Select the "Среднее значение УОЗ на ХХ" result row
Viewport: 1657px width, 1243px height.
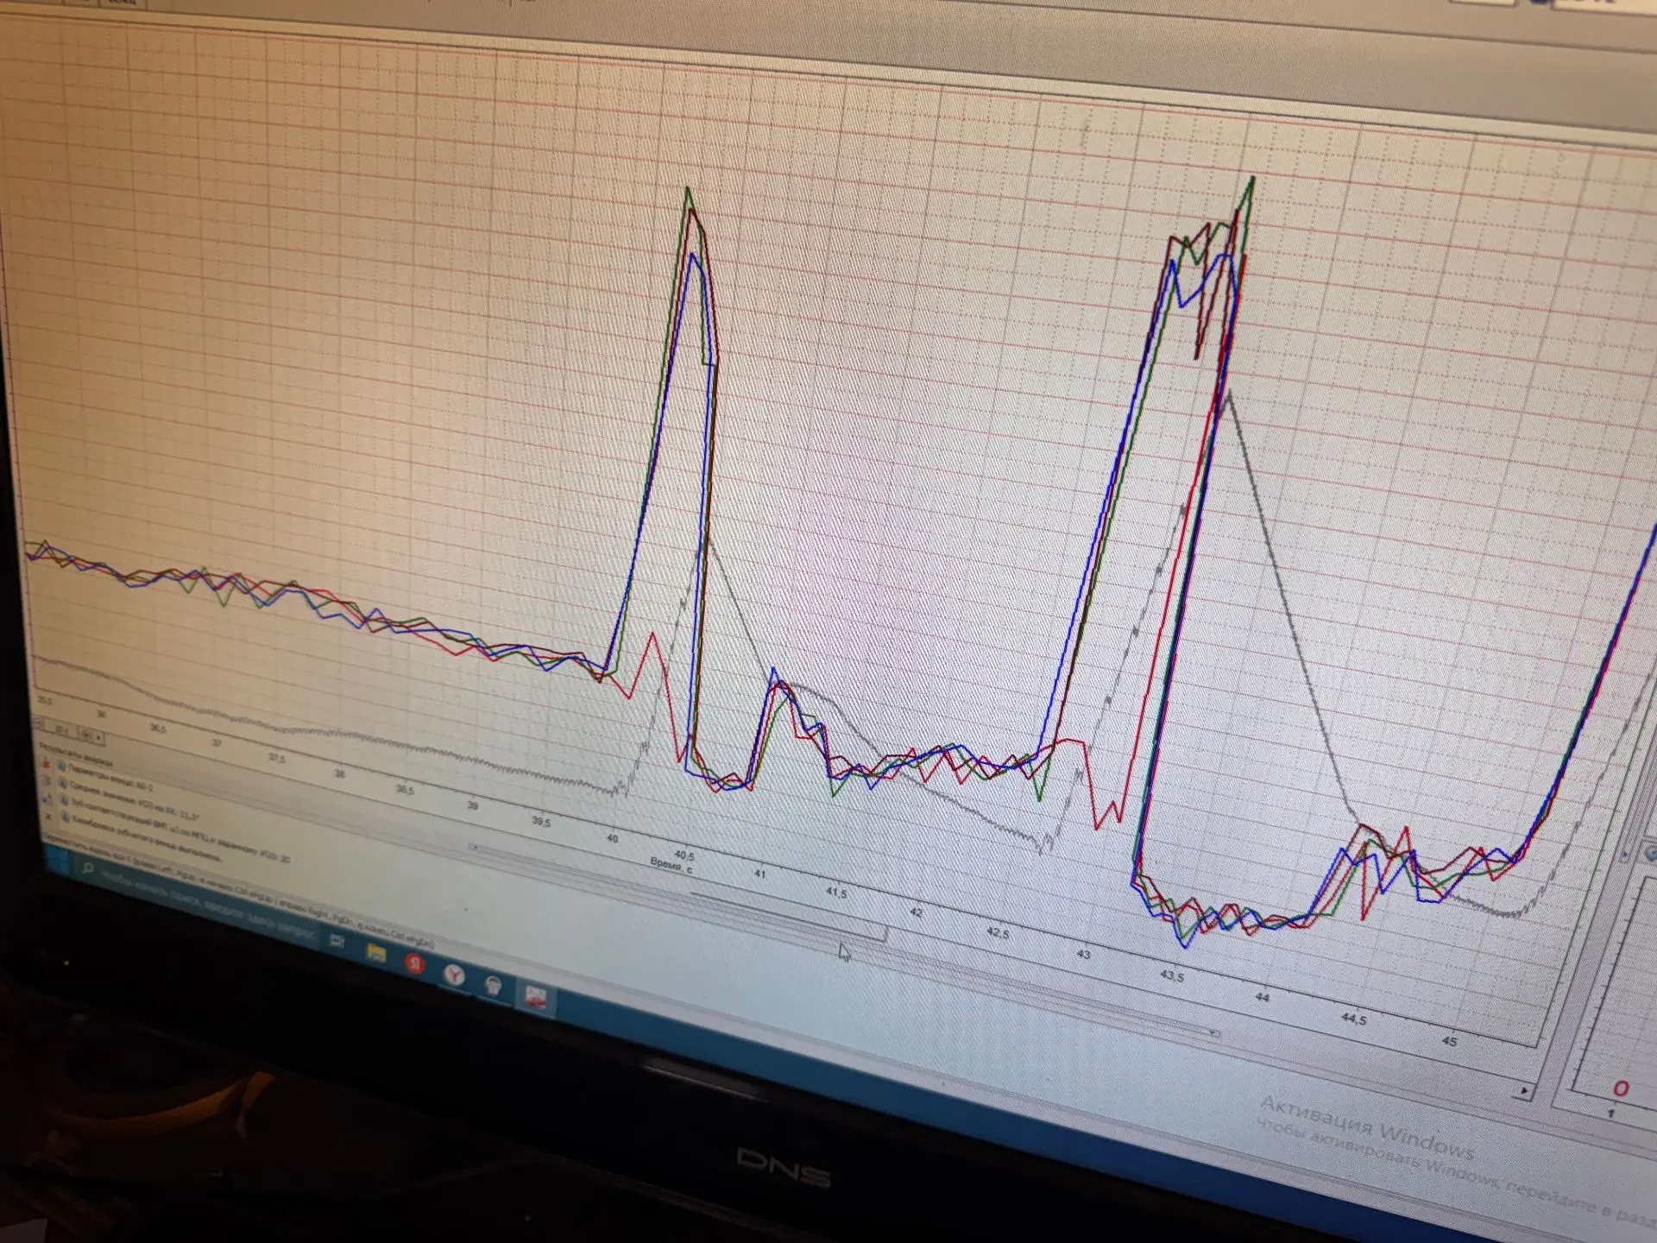(134, 800)
